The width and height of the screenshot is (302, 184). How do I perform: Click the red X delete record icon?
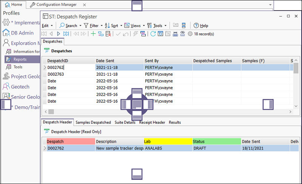[x=108, y=34]
